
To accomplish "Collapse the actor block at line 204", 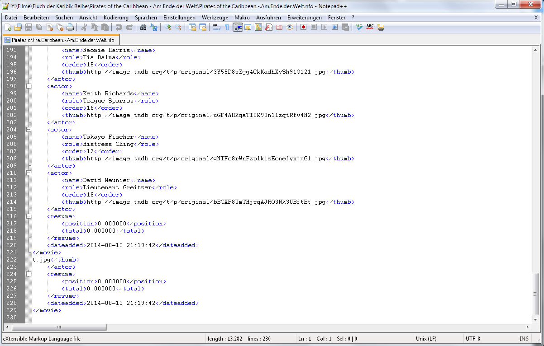I will click(29, 130).
